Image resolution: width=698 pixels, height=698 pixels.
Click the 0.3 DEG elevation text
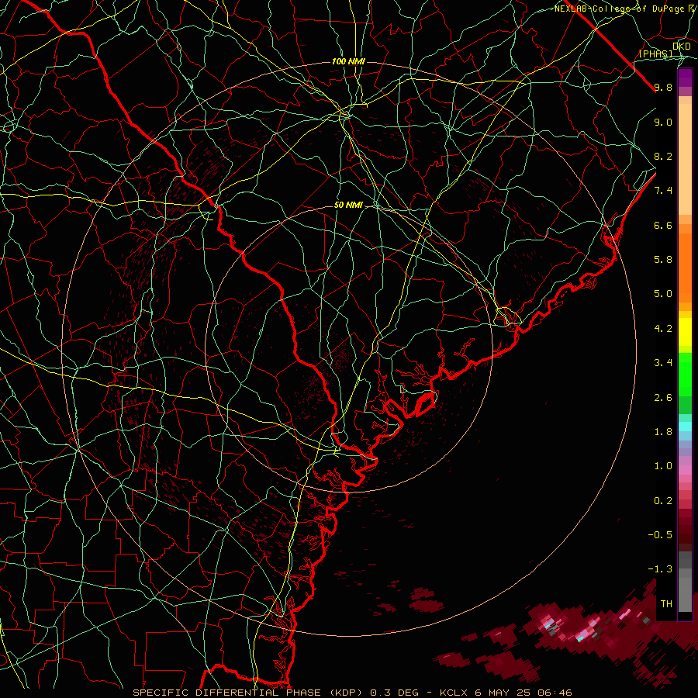tap(395, 693)
